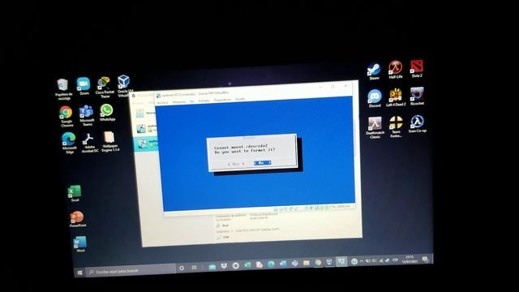Open Papelera de reciclaje desktop icon
Image resolution: width=519 pixels, height=292 pixels.
pos(63,89)
